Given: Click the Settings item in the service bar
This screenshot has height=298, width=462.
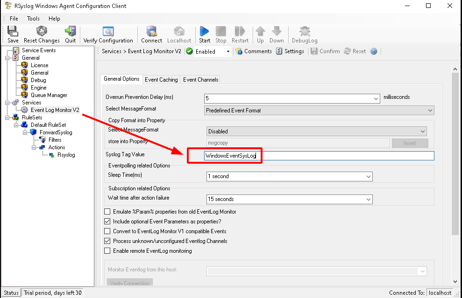Looking at the screenshot, I should [x=290, y=51].
